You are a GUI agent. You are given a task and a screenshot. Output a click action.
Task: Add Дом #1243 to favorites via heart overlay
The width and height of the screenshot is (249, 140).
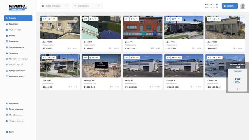(75, 20)
